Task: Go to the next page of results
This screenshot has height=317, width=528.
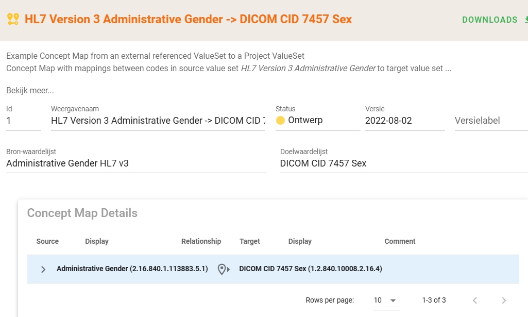Action: [504, 301]
